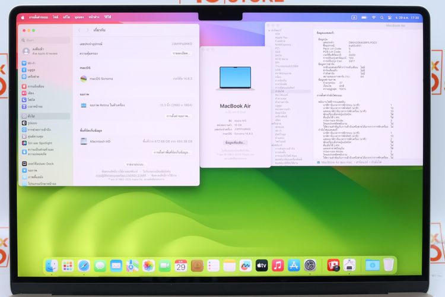Click System Information icon in the Dock

[349, 265]
